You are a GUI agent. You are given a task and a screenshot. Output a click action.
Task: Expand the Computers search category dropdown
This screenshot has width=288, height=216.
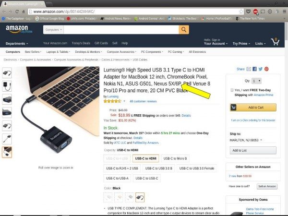pos(53,30)
